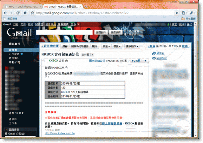Open 文件 in Gmail top navigation

pos(23,24)
